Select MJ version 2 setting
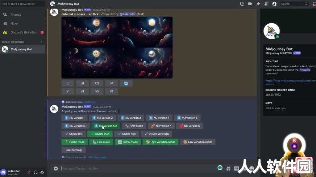 point(102,118)
